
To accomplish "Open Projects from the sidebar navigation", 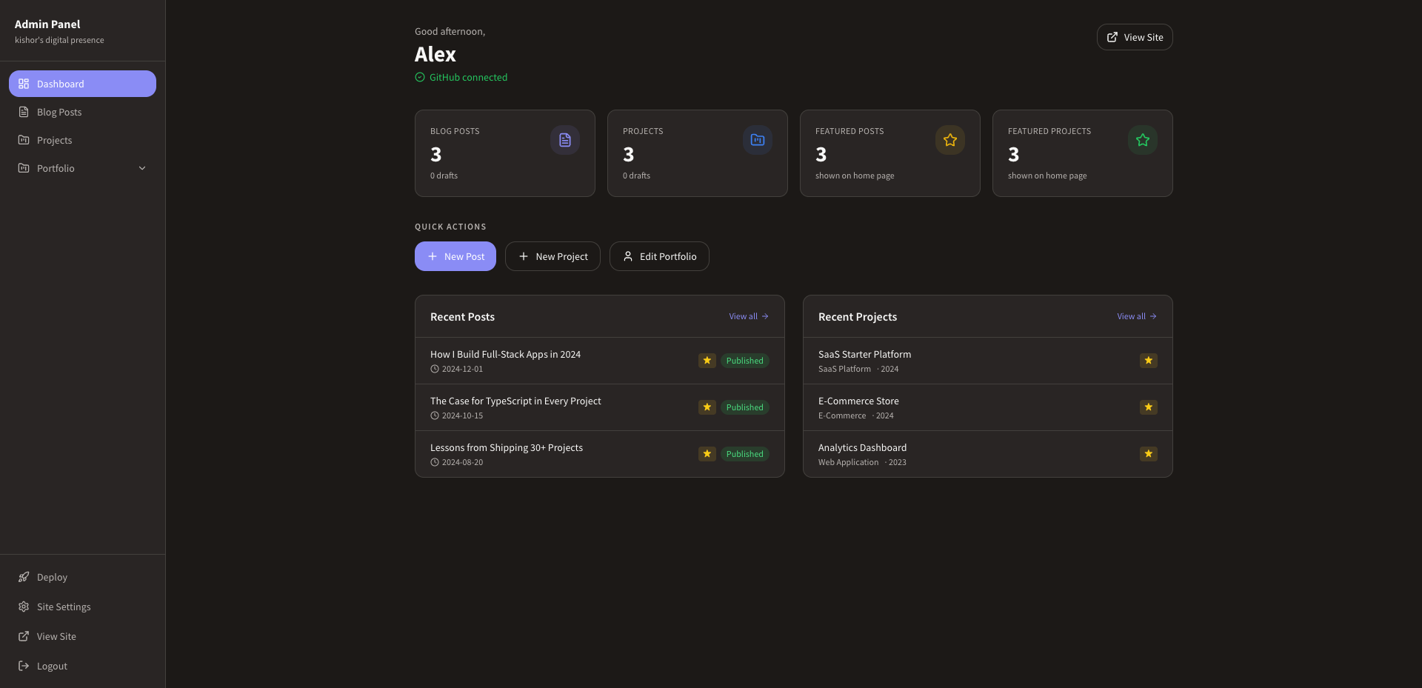I will pos(54,140).
